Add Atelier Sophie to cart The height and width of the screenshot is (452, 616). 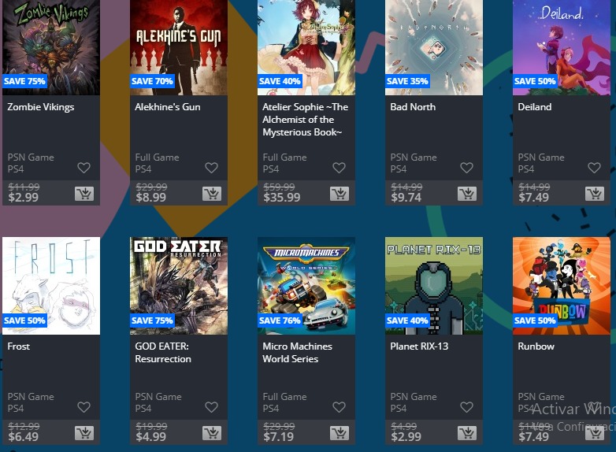340,194
